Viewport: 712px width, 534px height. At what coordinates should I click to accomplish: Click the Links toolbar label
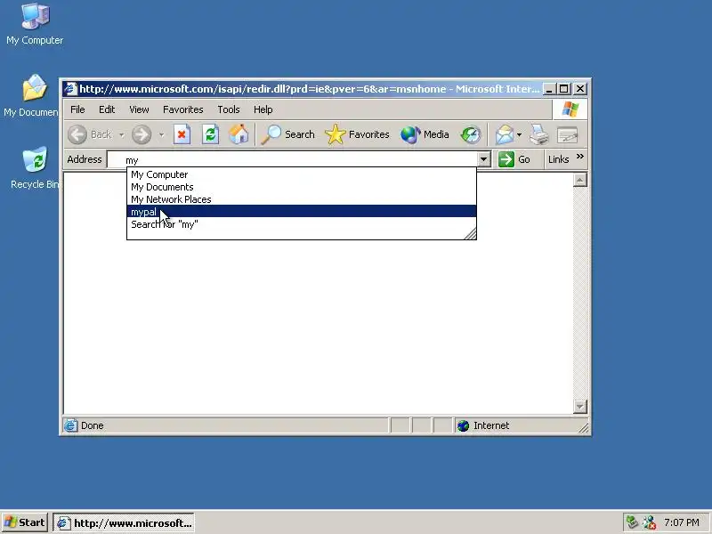coord(558,159)
